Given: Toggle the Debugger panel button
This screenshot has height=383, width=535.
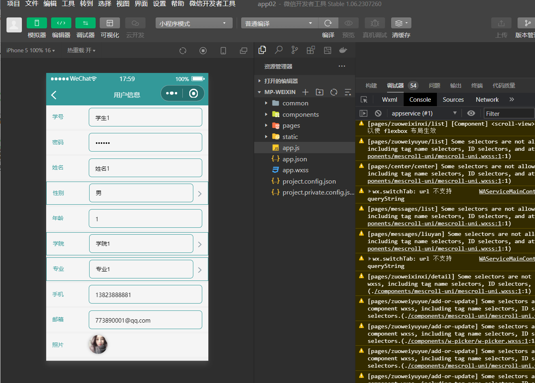Looking at the screenshot, I should click(x=85, y=23).
